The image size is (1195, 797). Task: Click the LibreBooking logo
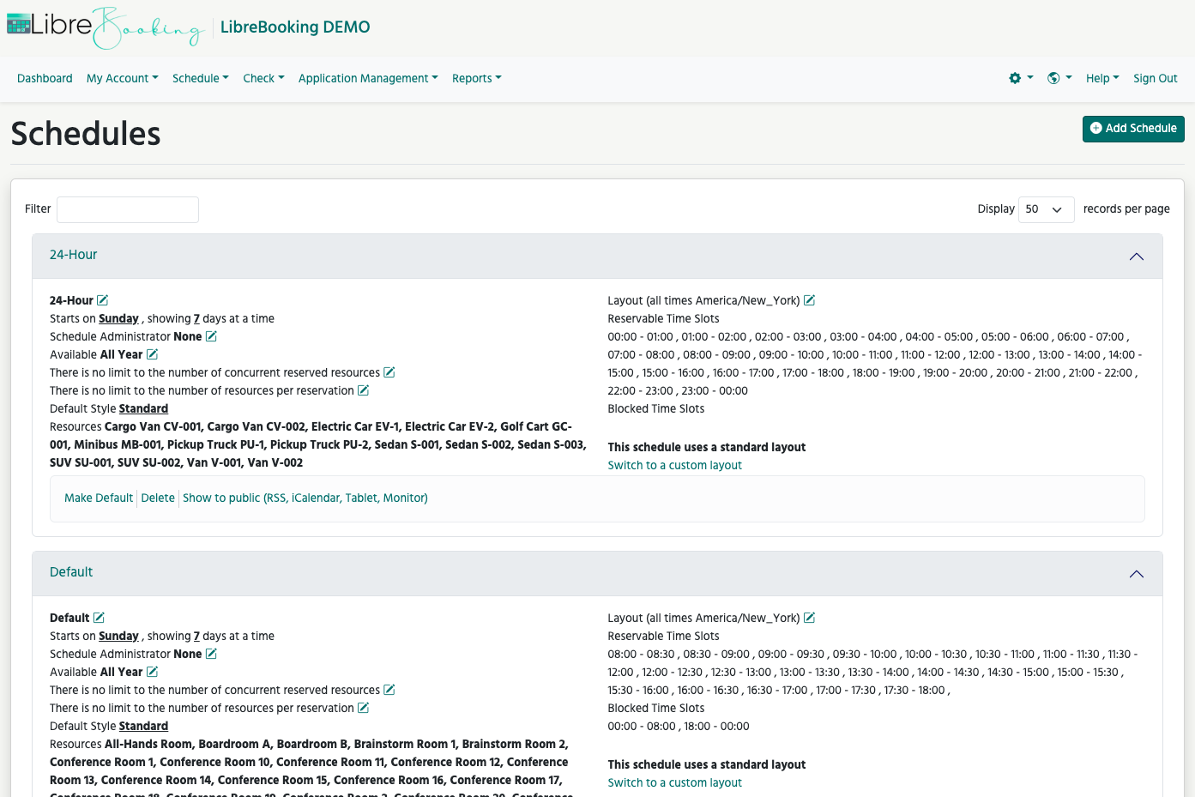(x=106, y=27)
